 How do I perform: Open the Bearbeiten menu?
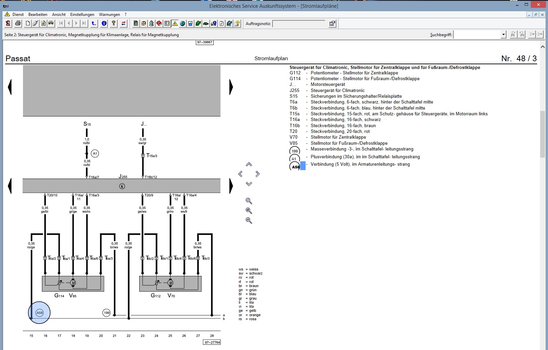(x=38, y=15)
